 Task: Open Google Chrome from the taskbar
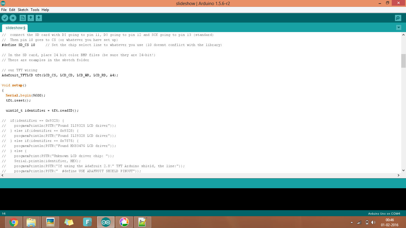tap(14, 222)
